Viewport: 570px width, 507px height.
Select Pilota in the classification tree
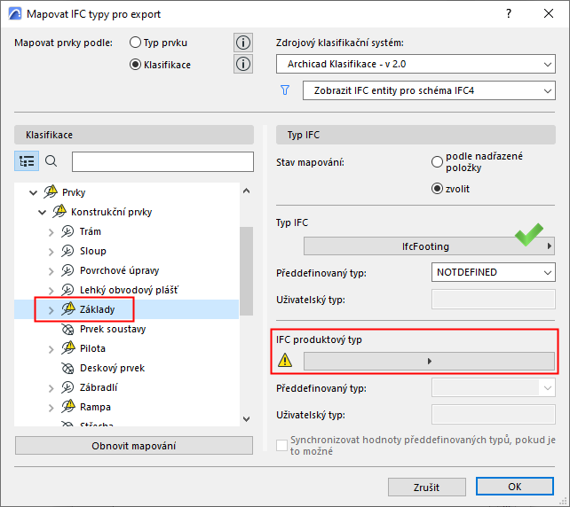coord(92,348)
